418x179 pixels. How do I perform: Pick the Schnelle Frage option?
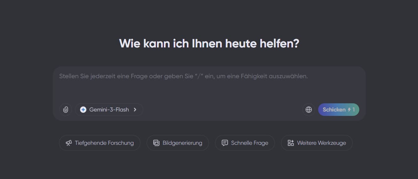245,143
